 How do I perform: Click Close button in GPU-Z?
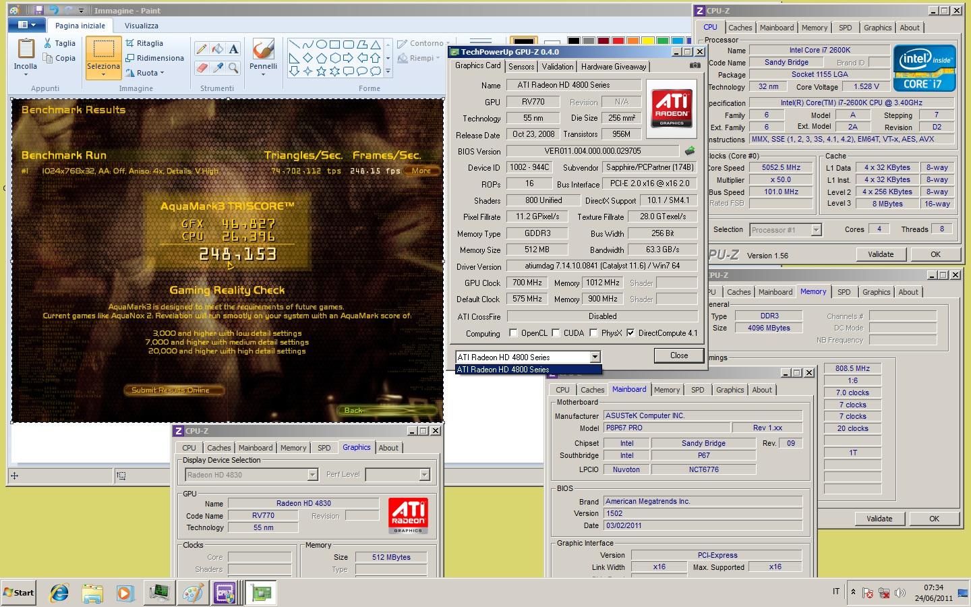(679, 355)
